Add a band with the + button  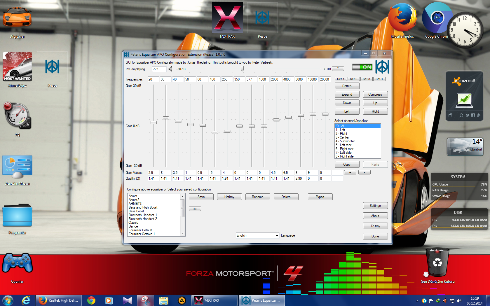tap(350, 172)
